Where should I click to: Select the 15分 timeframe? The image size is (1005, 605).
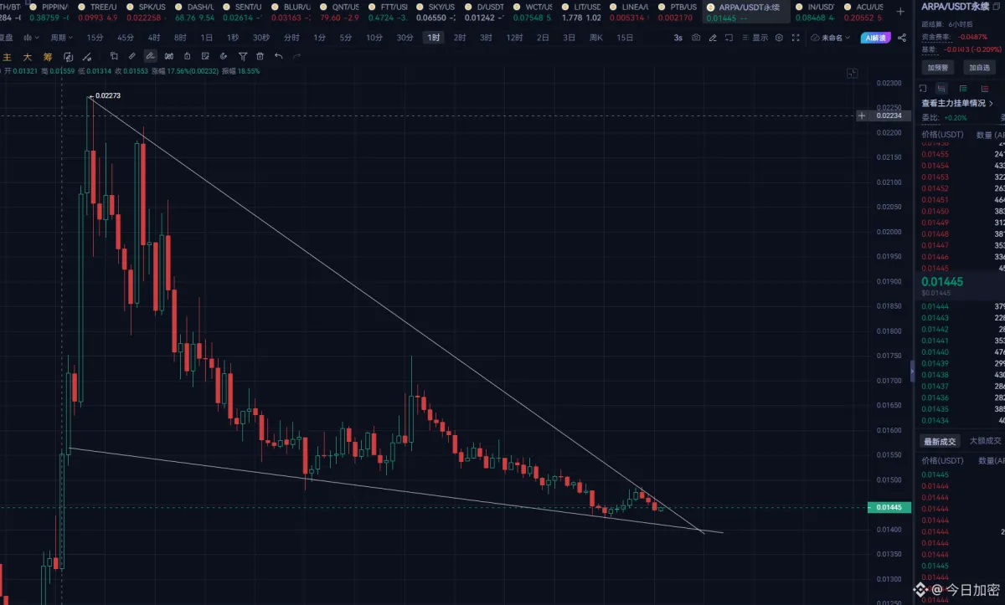point(95,38)
